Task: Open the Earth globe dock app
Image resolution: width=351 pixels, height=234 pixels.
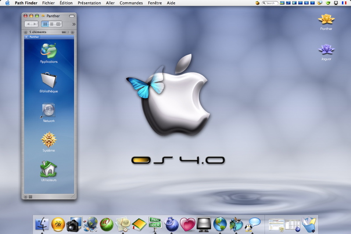Action: 220,224
